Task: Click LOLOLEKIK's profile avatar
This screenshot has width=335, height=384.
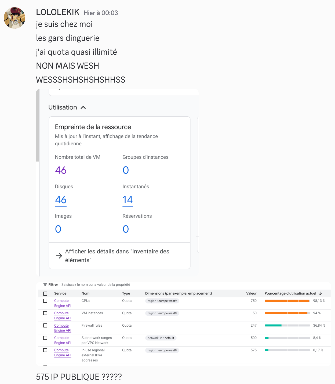Action: [14, 18]
